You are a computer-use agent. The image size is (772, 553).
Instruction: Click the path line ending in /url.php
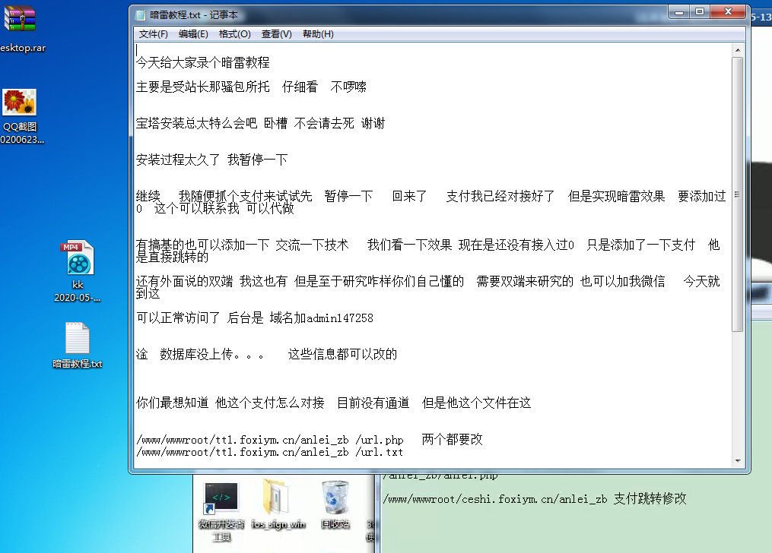coord(270,440)
